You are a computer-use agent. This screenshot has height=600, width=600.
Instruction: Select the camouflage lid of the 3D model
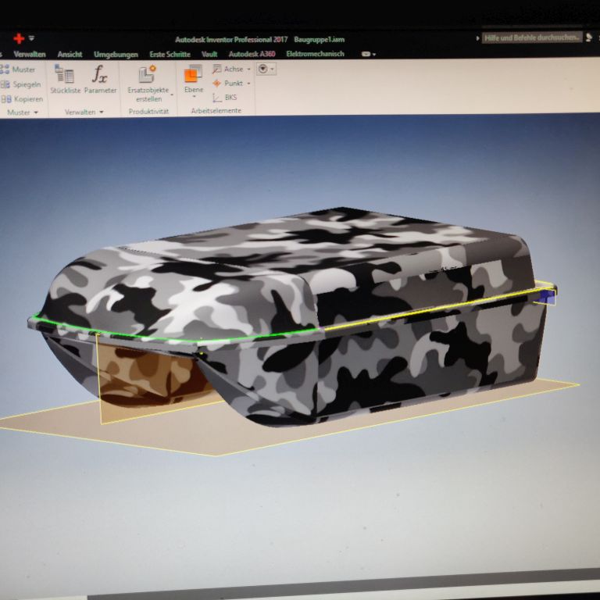click(x=312, y=250)
